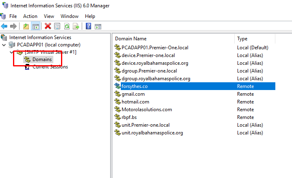Open the File menu
Screen dimensions: 292x178
[13, 16]
